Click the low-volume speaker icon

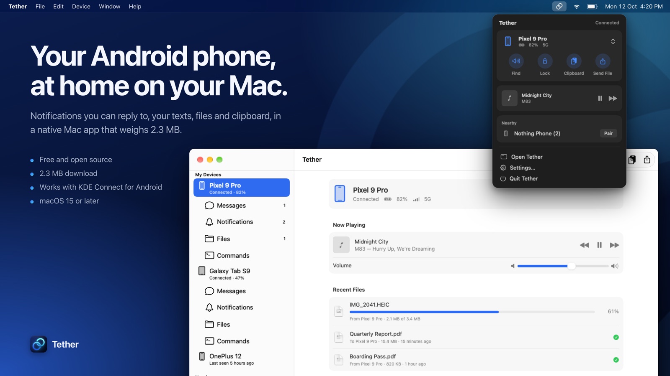pos(513,266)
